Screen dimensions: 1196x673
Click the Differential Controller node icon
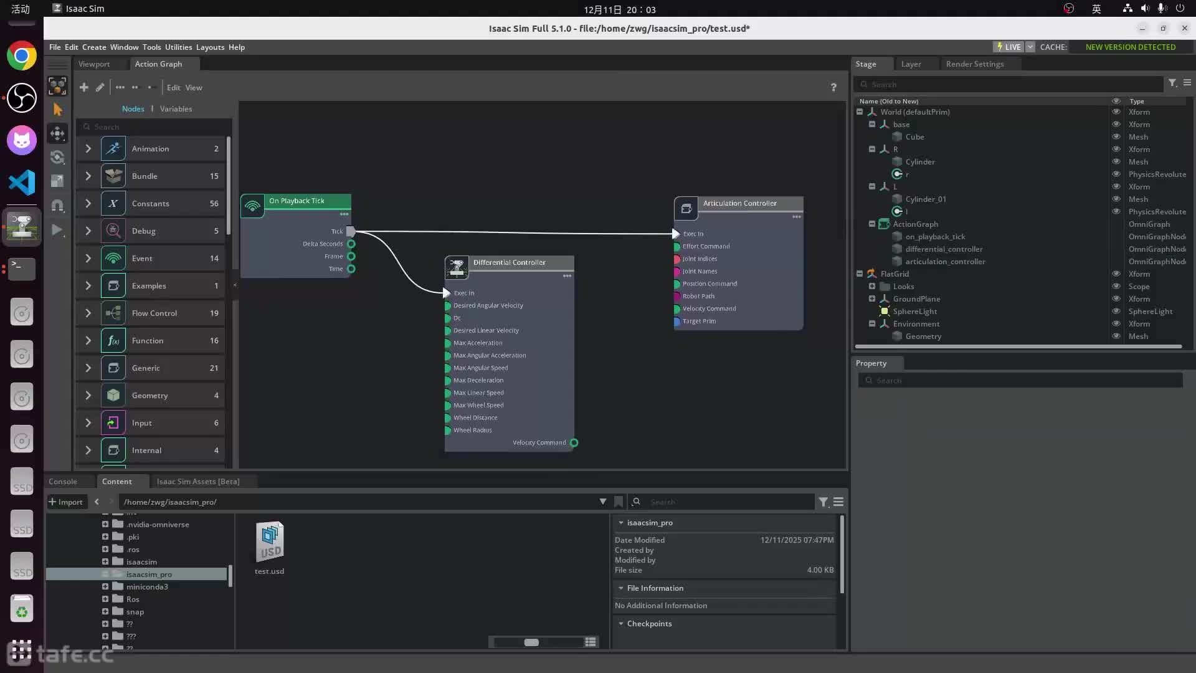point(457,267)
